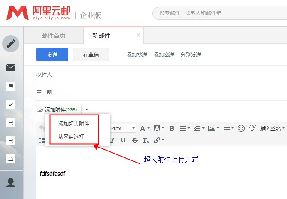
Task: Click the compose pencil icon in sidebar
Action: [x=11, y=43]
